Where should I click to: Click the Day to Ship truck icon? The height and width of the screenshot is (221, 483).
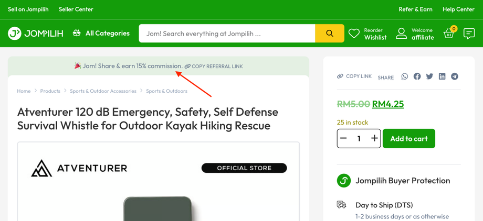click(x=342, y=205)
